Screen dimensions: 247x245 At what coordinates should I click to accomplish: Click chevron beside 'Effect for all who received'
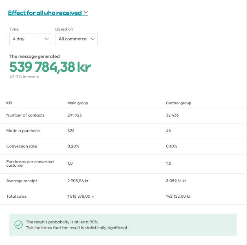tap(86, 13)
